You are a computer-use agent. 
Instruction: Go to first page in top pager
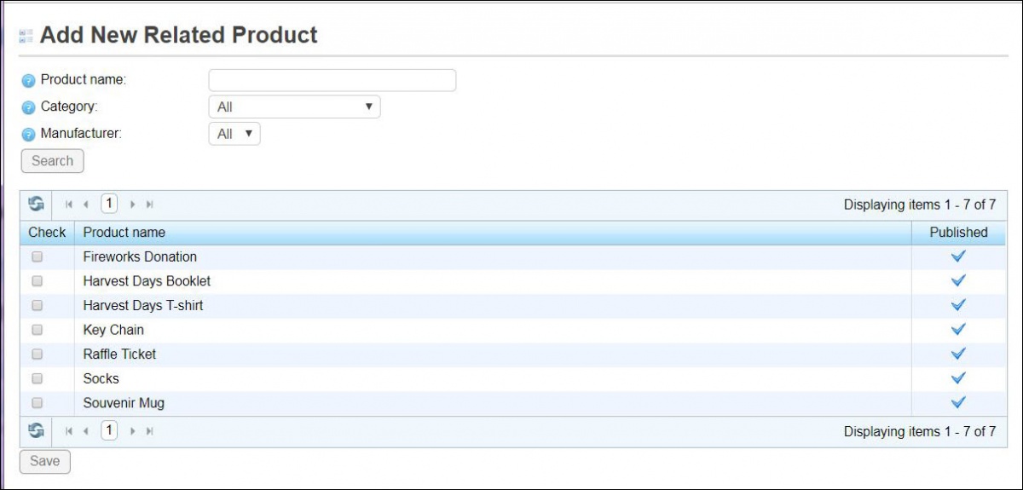pyautogui.click(x=69, y=205)
